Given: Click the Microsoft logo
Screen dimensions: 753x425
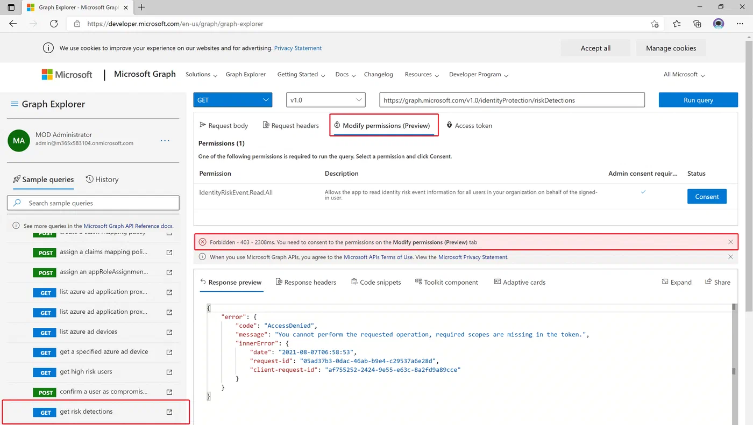Looking at the screenshot, I should [67, 75].
